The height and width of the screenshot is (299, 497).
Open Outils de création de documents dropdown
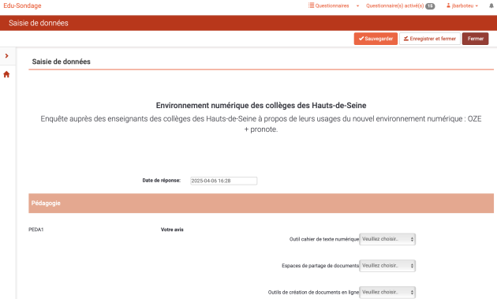(x=387, y=293)
